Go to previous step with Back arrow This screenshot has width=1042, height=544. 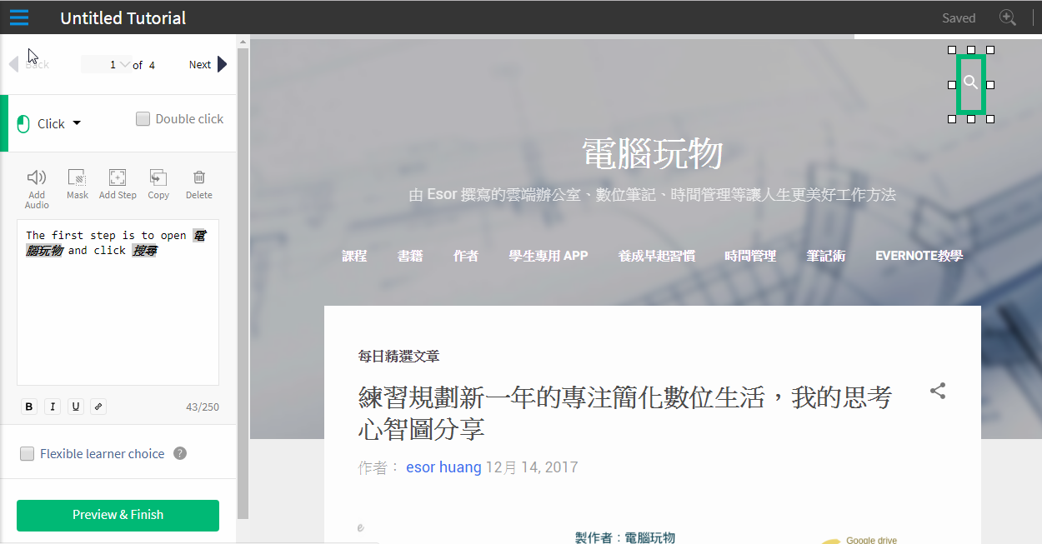[13, 64]
